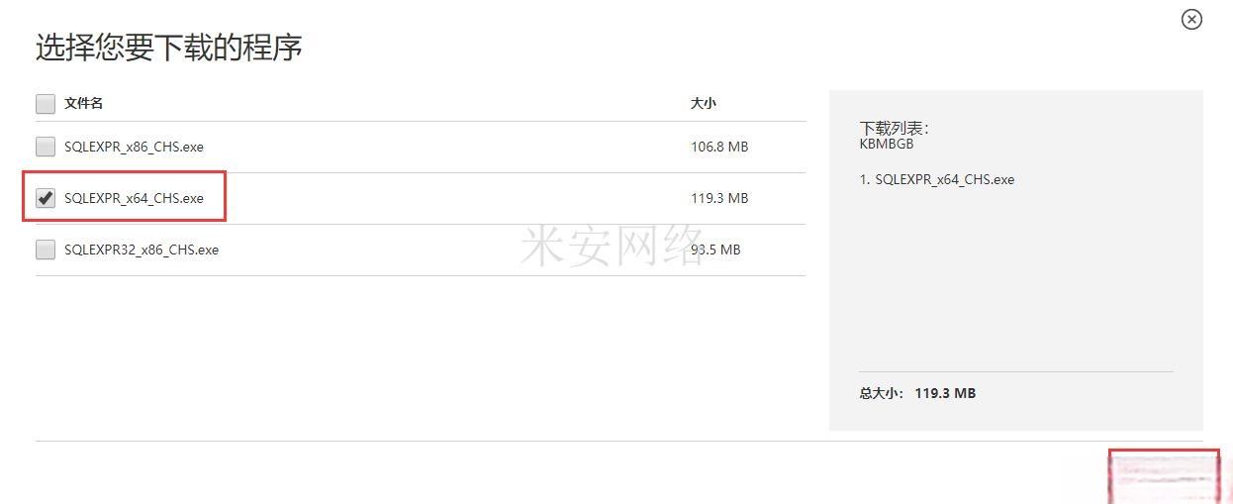Click the red-outlined button at bottom right
Image resolution: width=1233 pixels, height=504 pixels.
click(x=1164, y=477)
